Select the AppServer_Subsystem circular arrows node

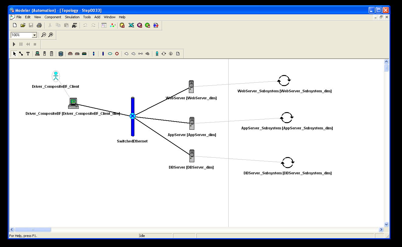(x=287, y=118)
